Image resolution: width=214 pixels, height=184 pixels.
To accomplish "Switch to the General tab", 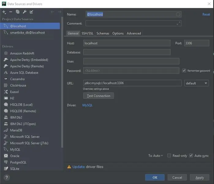I will pyautogui.click(x=73, y=33).
